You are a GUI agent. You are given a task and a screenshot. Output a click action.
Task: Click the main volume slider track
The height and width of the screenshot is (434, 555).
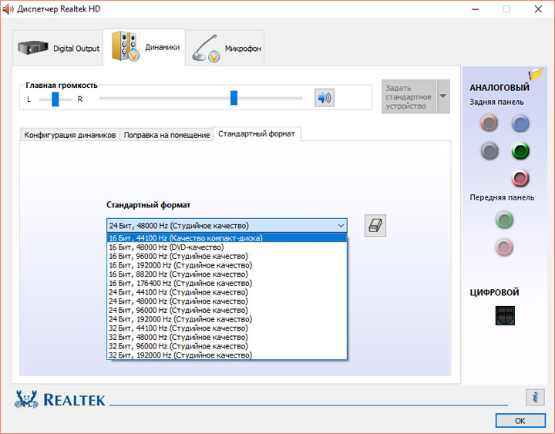point(200,98)
